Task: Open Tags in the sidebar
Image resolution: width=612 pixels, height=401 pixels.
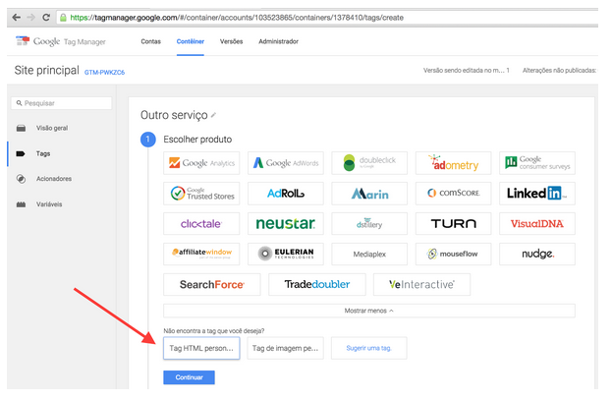Action: 43,154
